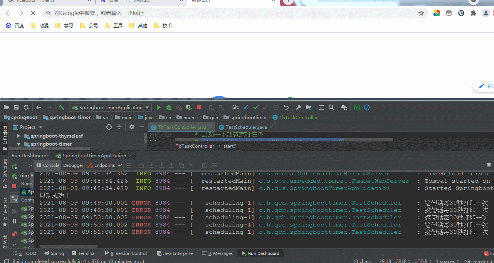Click the red stop square in Run Dashboard sidebar
The image size is (494, 263).
14,186
